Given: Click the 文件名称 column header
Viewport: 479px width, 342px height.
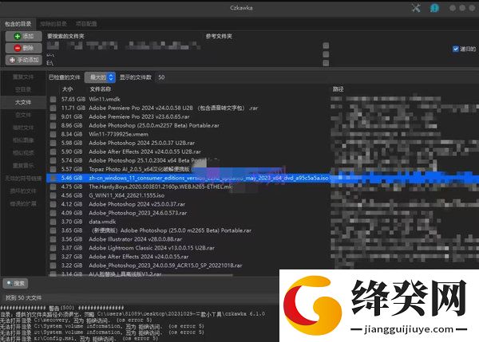Looking at the screenshot, I should point(101,89).
